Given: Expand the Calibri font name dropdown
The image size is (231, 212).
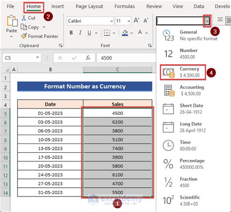Looking at the screenshot, I should 112,21.
